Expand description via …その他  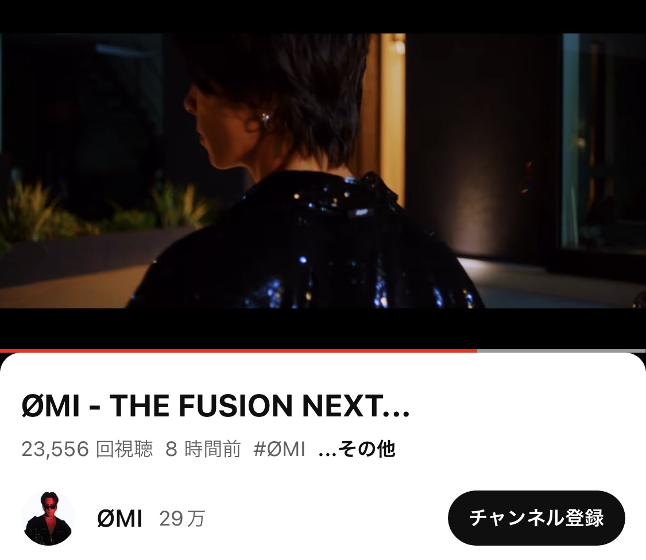[x=357, y=449]
